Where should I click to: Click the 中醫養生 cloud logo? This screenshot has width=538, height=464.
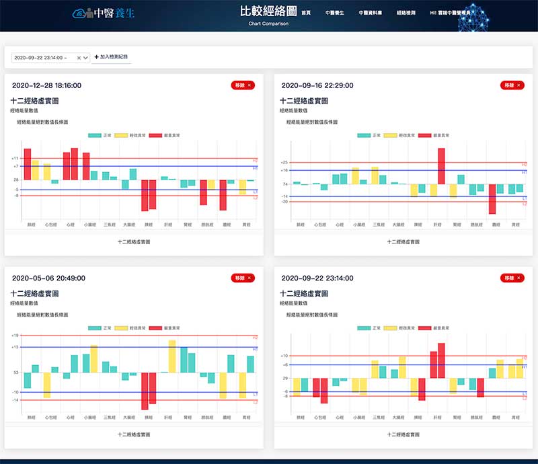(x=104, y=13)
